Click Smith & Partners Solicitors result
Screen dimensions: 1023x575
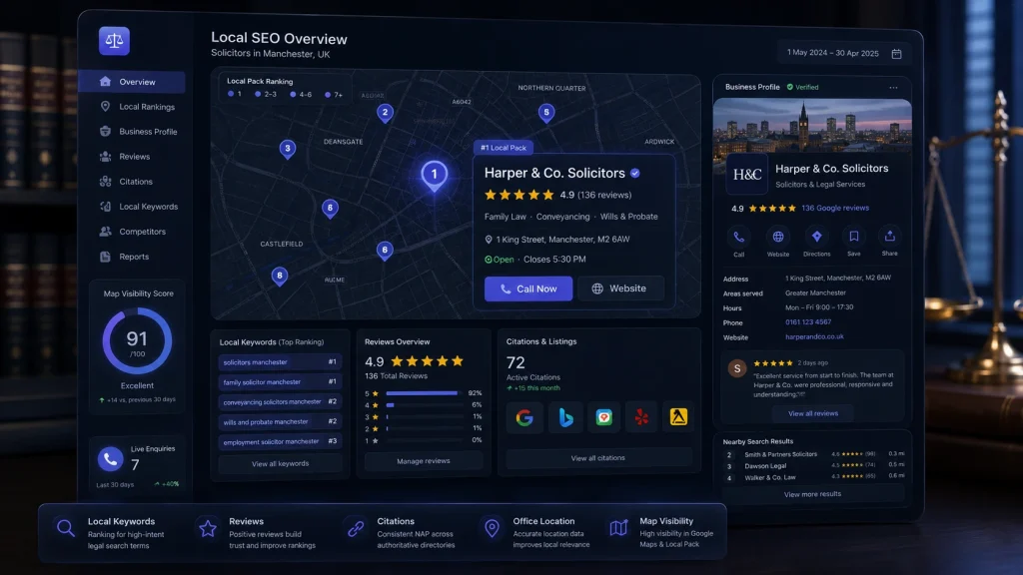pyautogui.click(x=780, y=454)
